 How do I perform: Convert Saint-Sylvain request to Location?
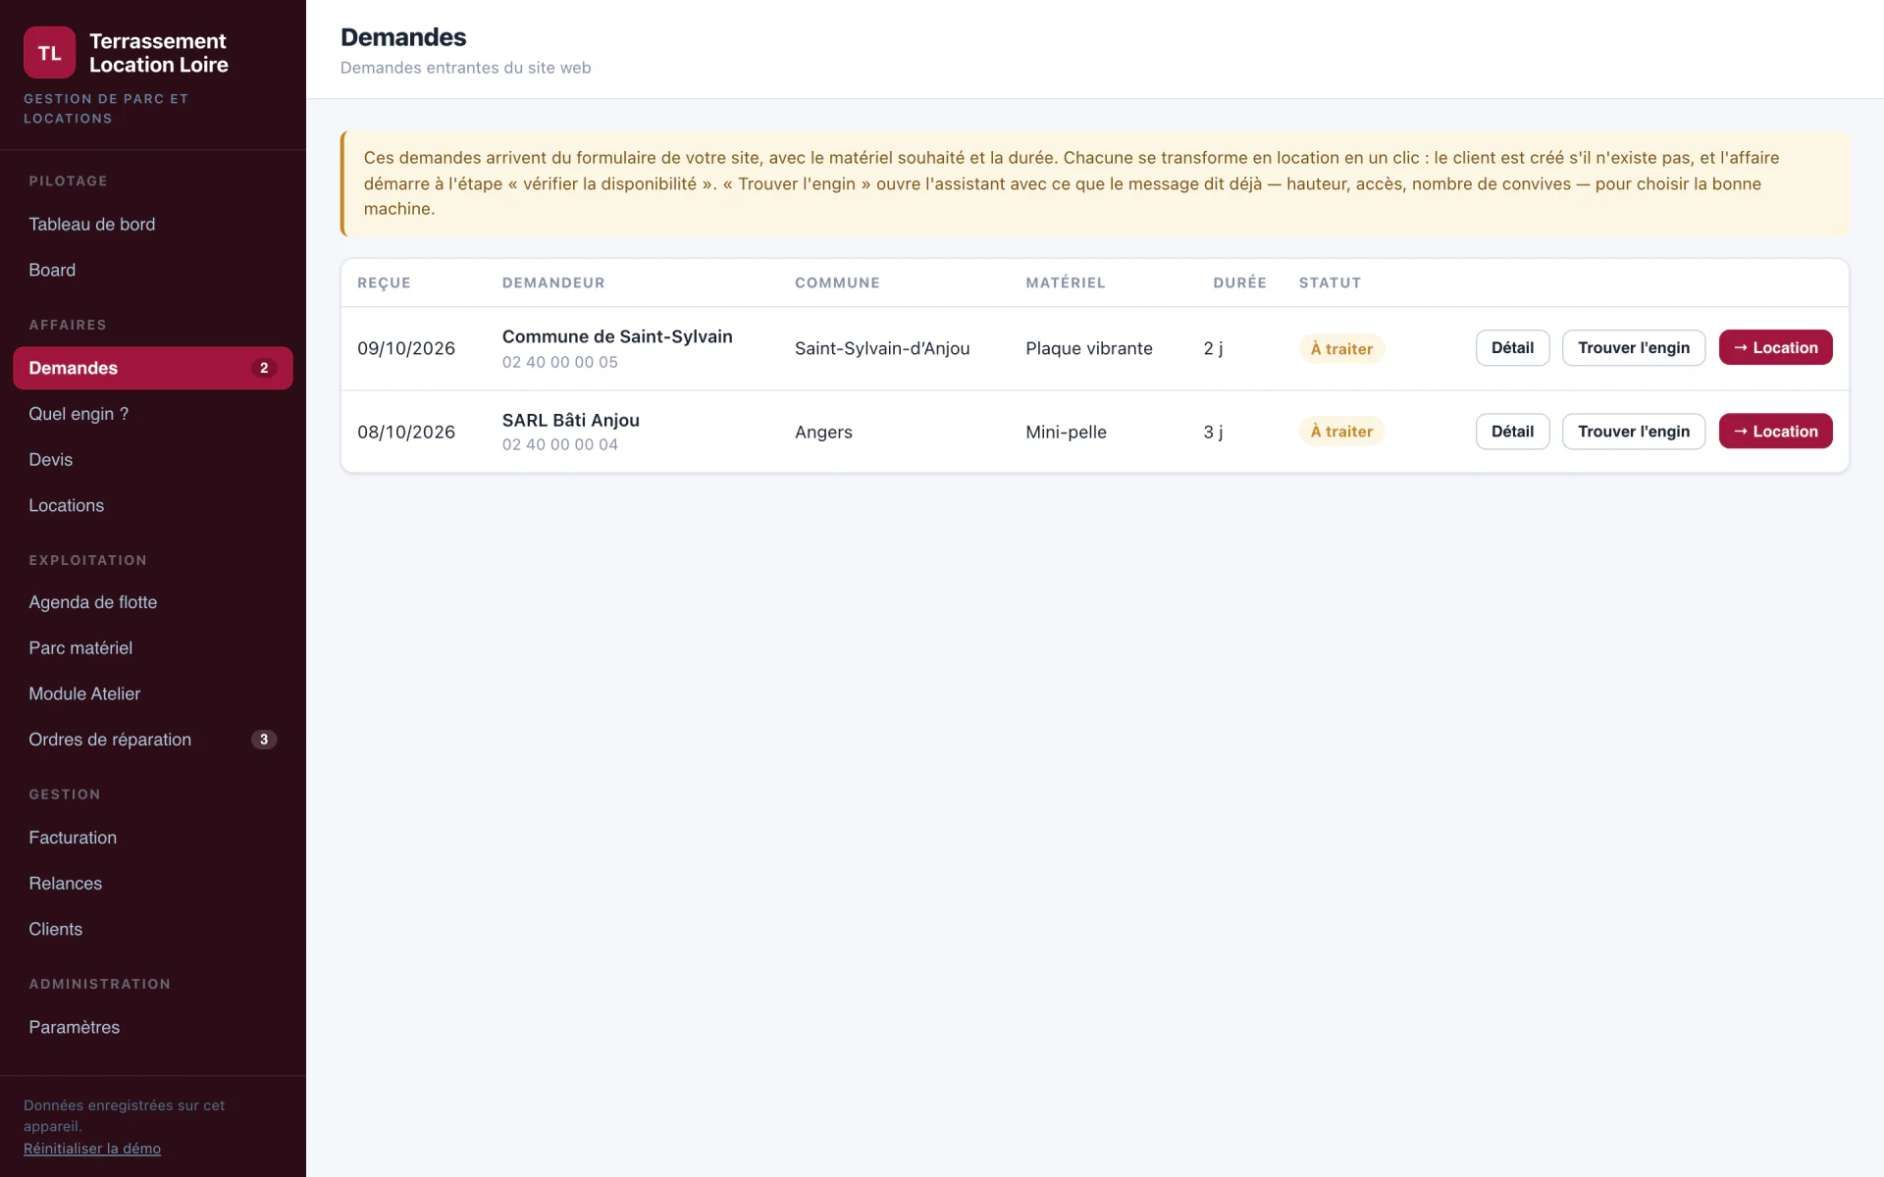tap(1775, 348)
